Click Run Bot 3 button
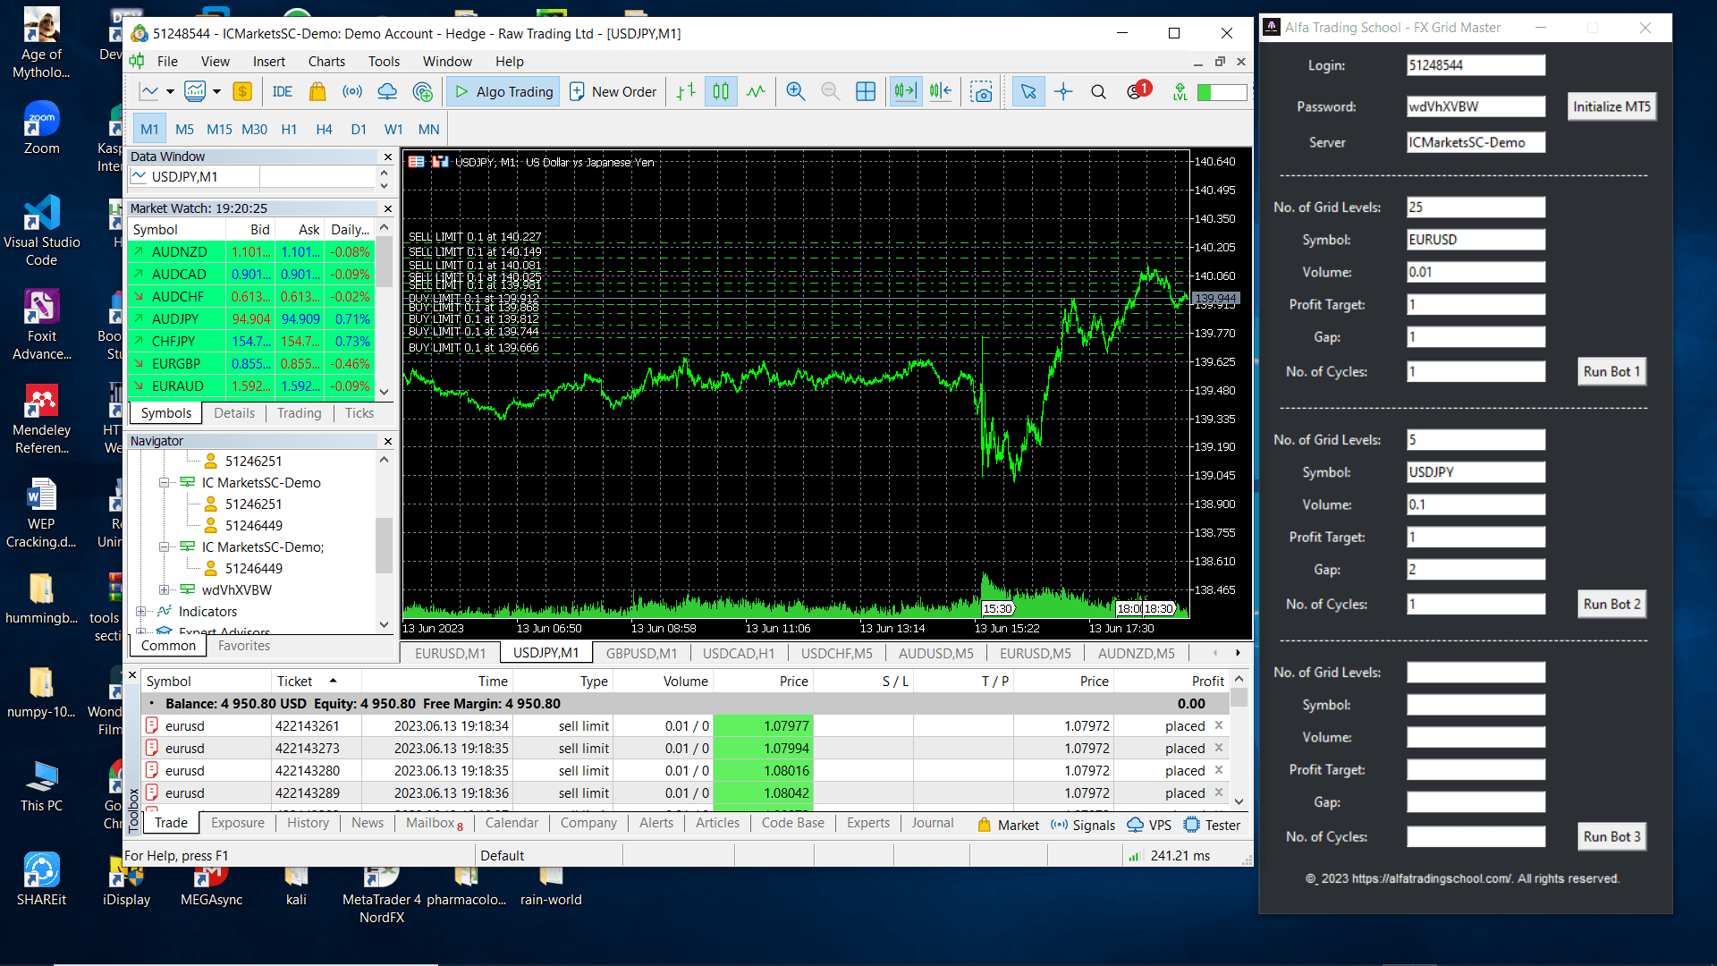Viewport: 1717px width, 966px height. tap(1611, 836)
